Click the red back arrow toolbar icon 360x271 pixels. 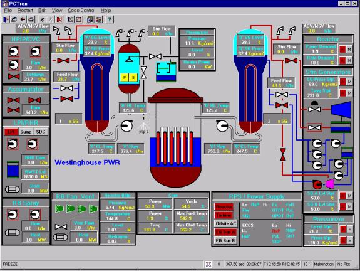point(23,19)
